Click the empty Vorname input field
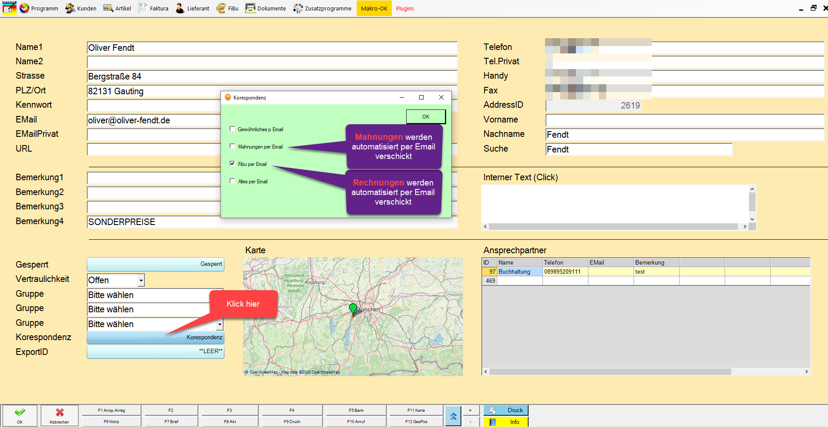 coord(685,120)
